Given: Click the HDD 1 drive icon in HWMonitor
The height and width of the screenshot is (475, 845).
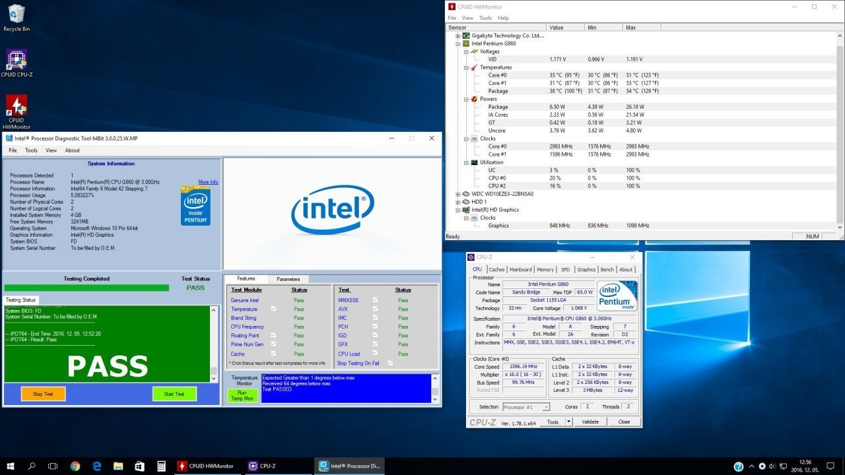Looking at the screenshot, I should tap(466, 202).
